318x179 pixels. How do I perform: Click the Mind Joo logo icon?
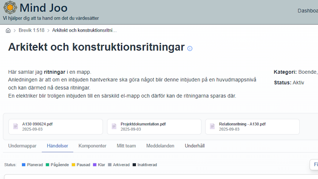coord(10,7)
